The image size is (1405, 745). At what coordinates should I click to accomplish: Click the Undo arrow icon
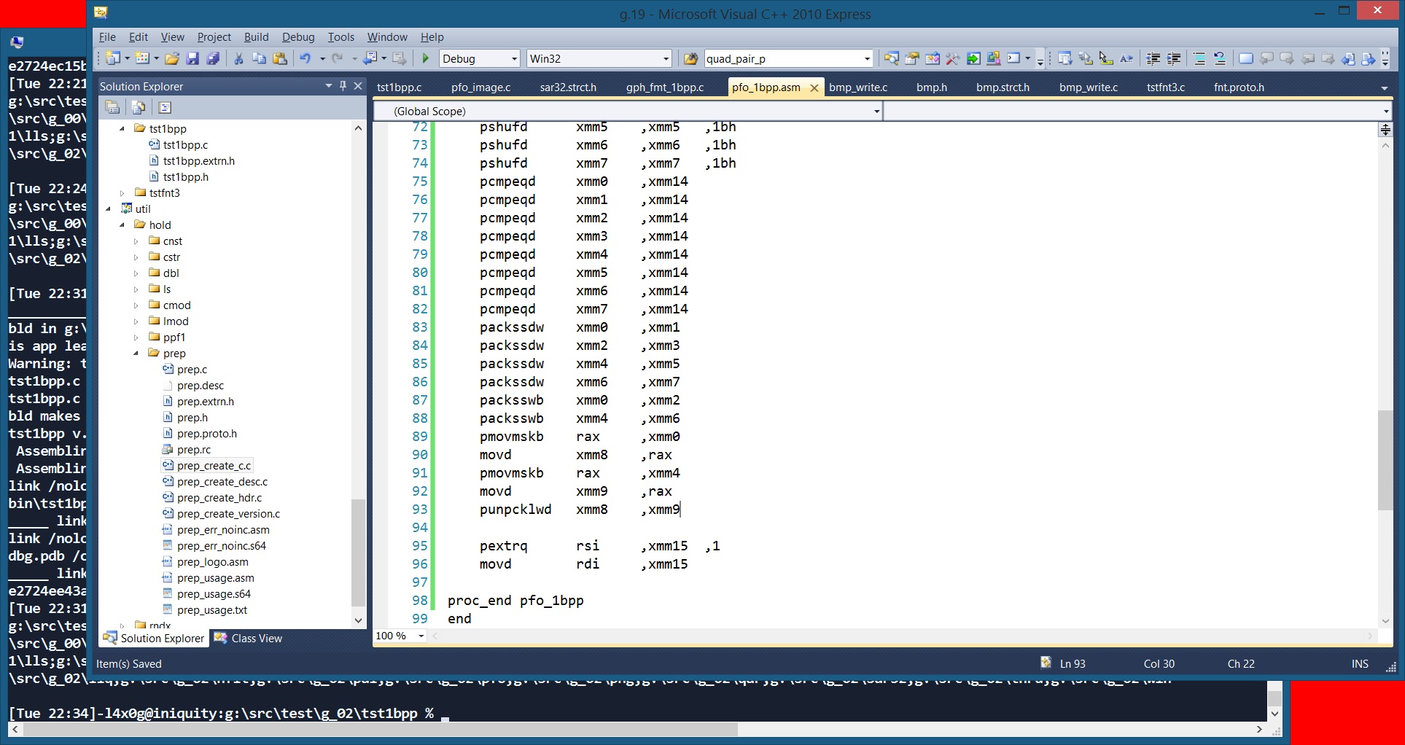pos(305,59)
